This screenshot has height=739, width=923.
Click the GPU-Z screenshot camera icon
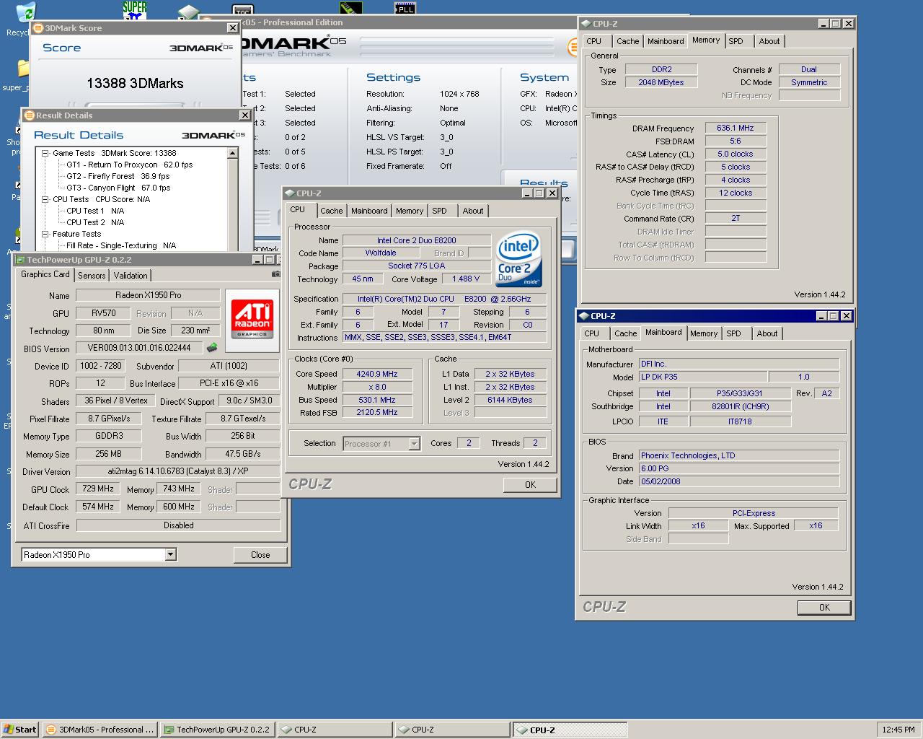point(275,274)
